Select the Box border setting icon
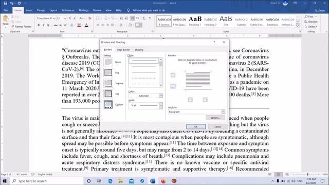Viewport: 329px width, 185px height. point(108,72)
